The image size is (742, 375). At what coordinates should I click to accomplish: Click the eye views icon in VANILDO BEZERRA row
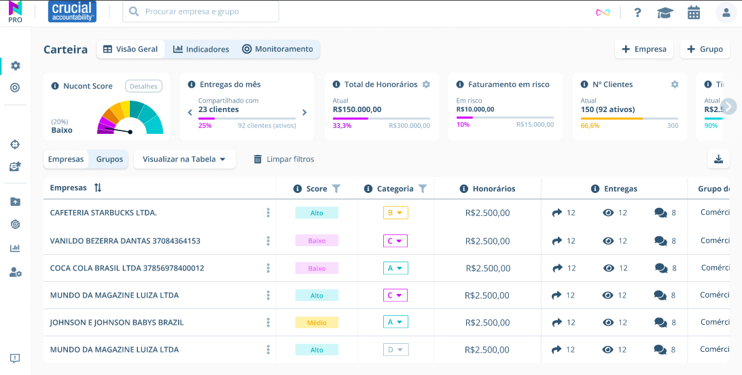(608, 240)
